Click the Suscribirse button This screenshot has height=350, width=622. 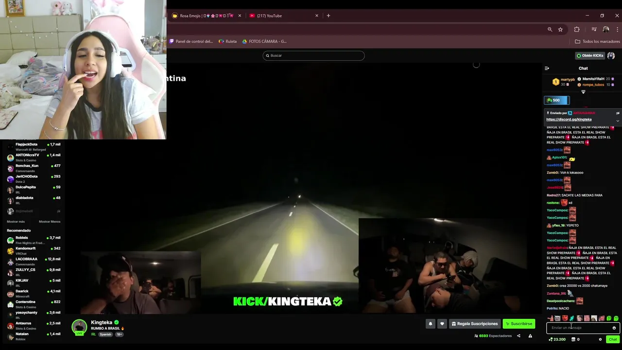[x=518, y=324]
